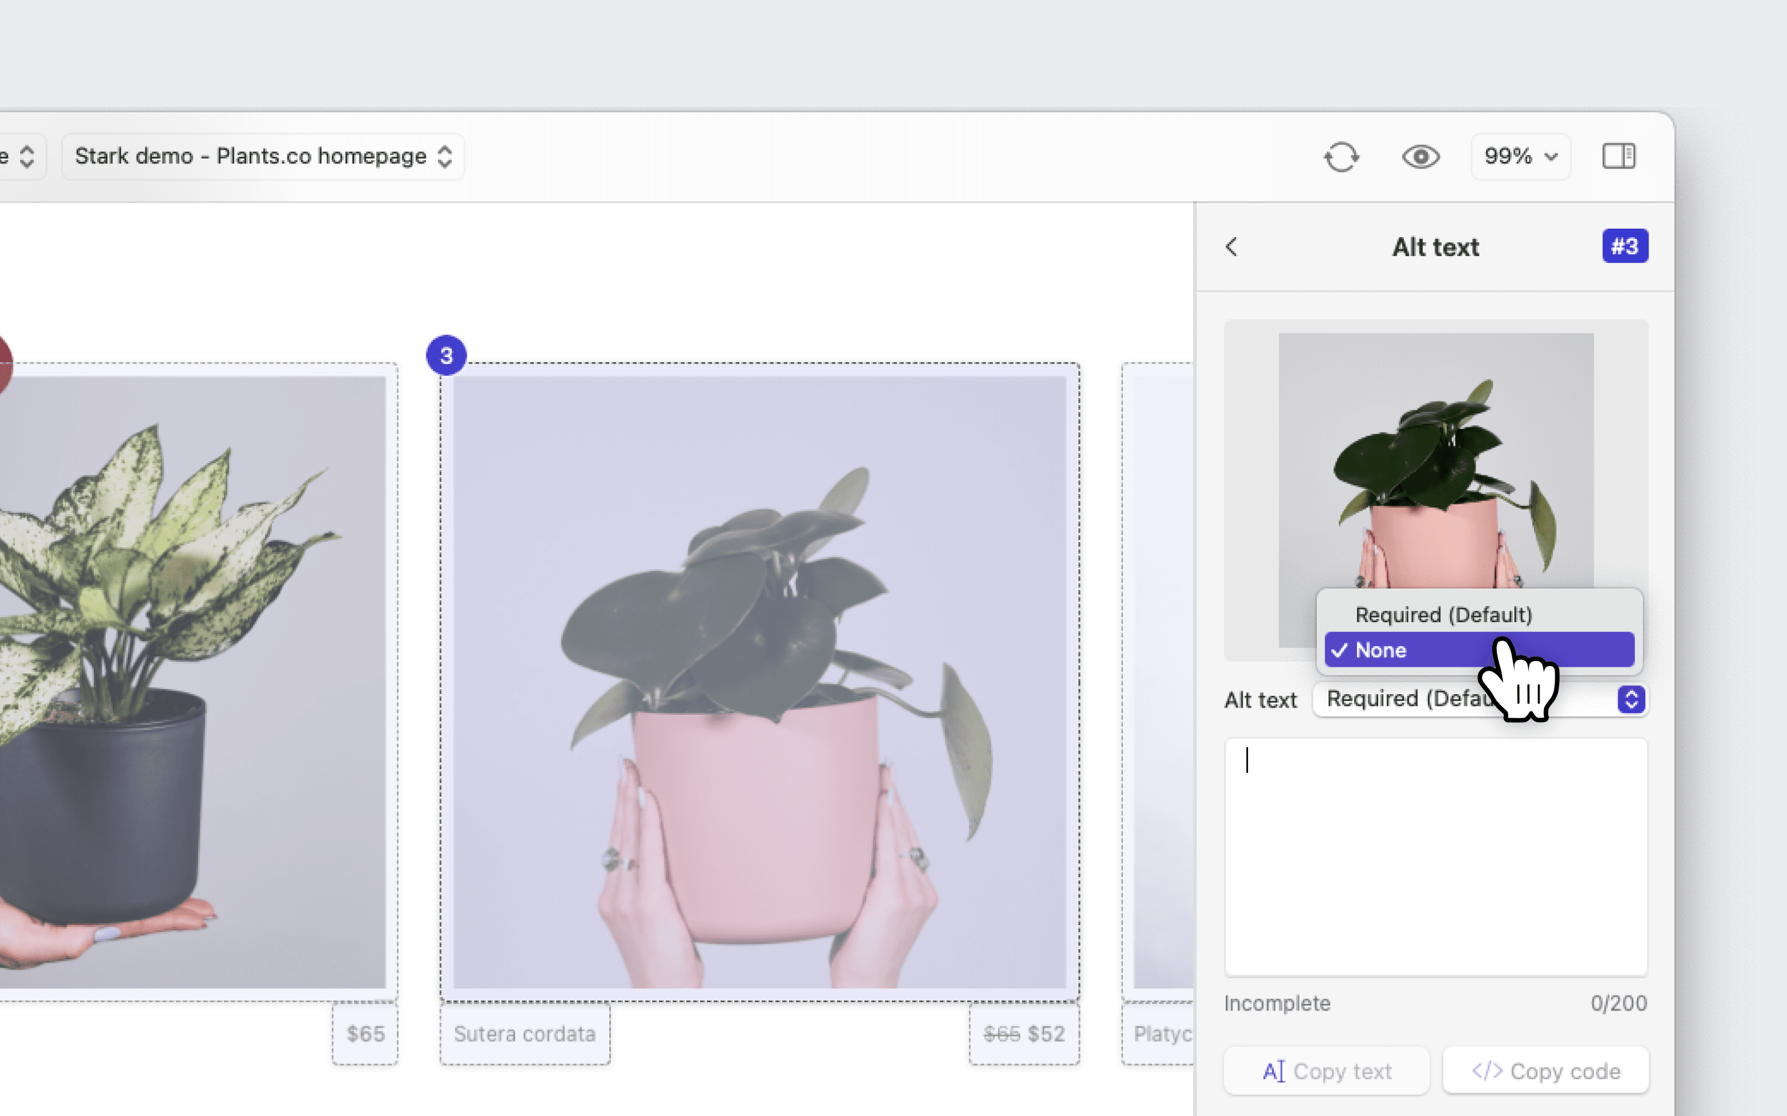Image resolution: width=1787 pixels, height=1116 pixels.
Task: Click the refresh/sync icon in the toolbar
Action: click(1341, 156)
